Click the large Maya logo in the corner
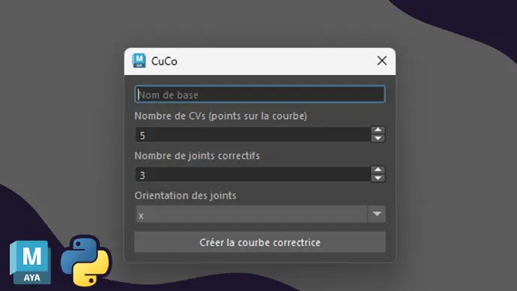 click(30, 262)
